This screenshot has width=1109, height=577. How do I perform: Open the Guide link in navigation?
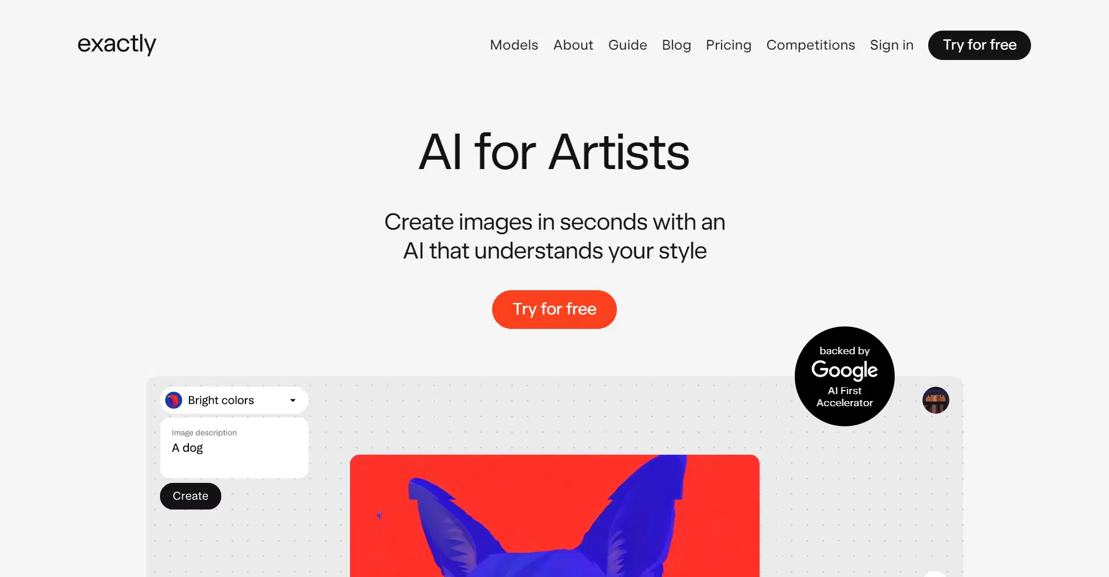pyautogui.click(x=627, y=45)
